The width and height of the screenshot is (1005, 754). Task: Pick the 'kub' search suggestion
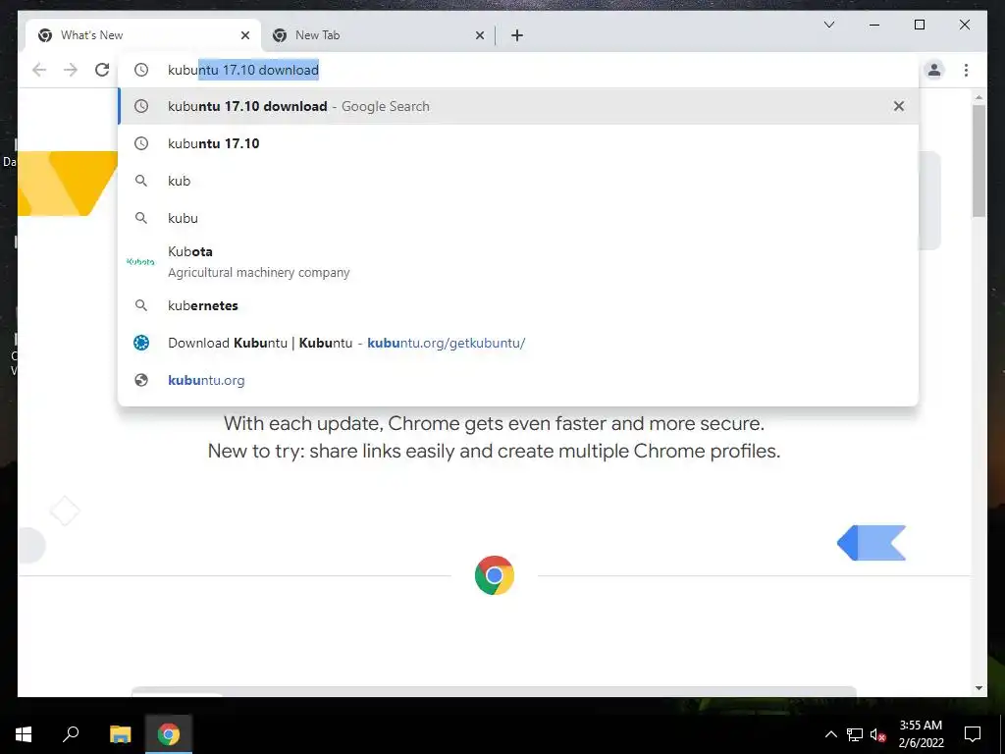click(518, 181)
